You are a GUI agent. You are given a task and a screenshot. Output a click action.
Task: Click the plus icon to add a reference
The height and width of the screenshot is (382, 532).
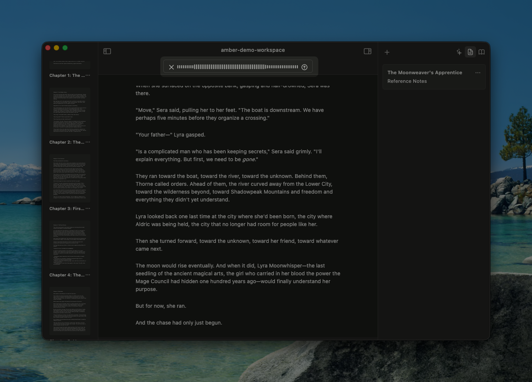[387, 52]
